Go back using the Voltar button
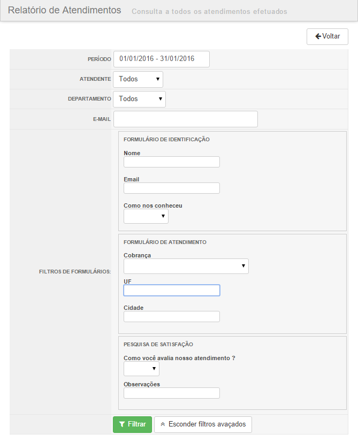The height and width of the screenshot is (442, 358). click(327, 36)
